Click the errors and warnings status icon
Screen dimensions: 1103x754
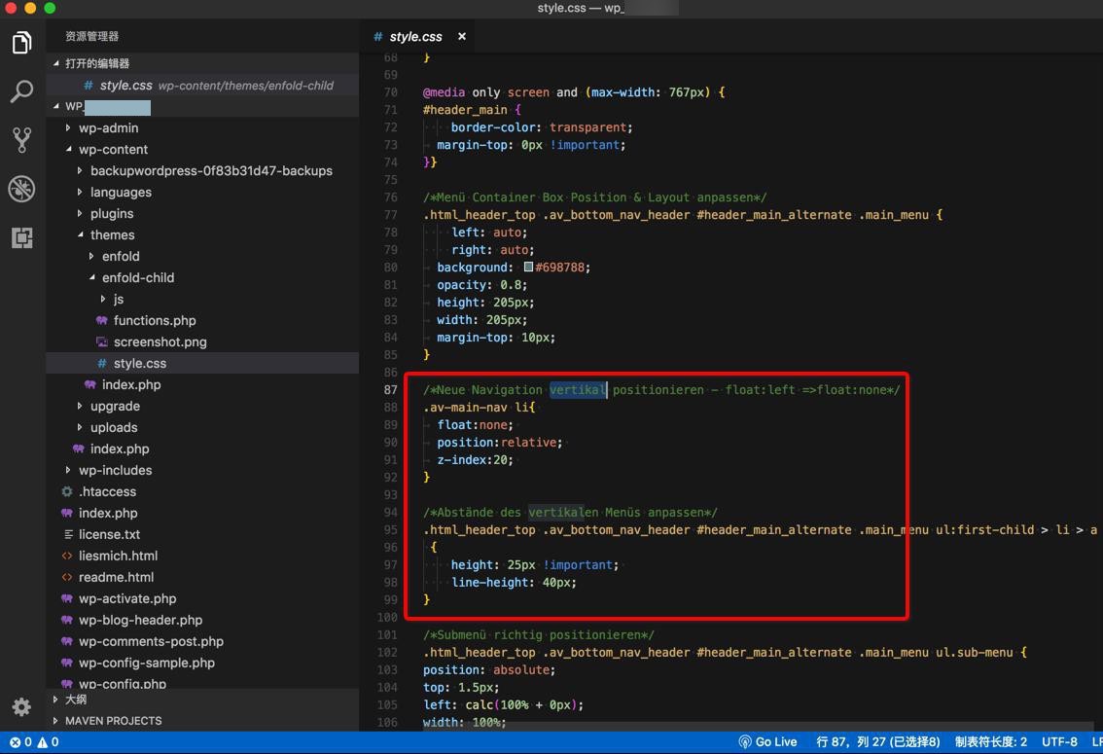coord(34,741)
